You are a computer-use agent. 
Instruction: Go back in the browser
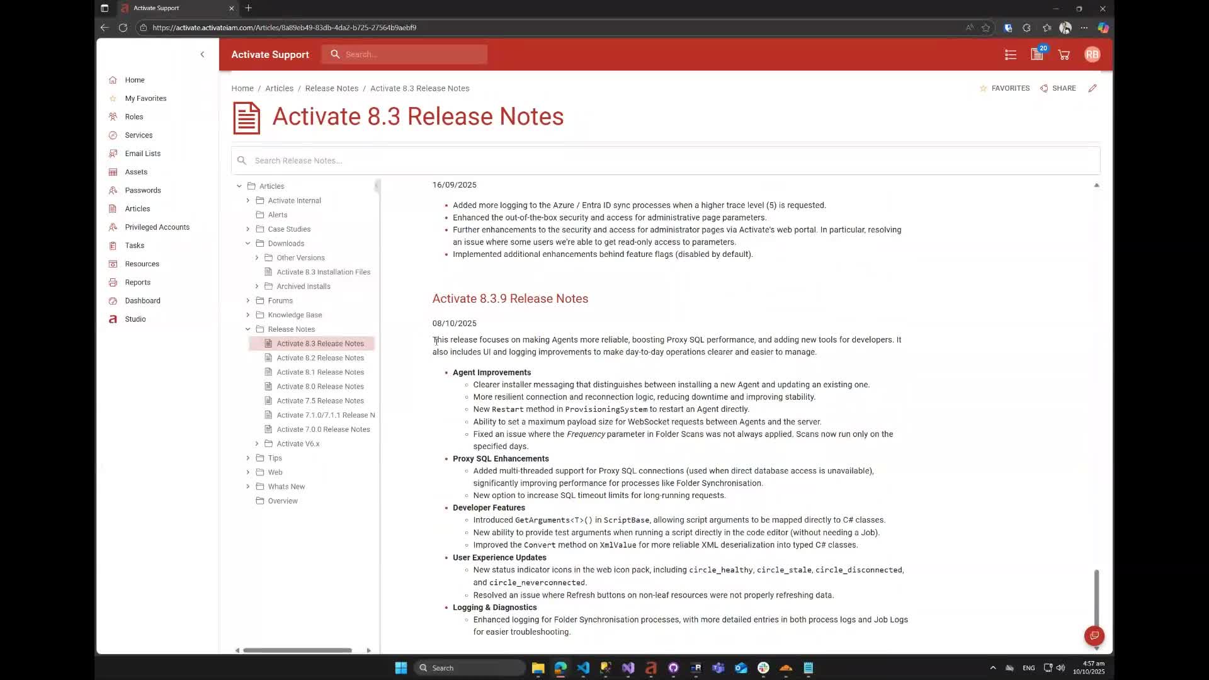tap(105, 28)
